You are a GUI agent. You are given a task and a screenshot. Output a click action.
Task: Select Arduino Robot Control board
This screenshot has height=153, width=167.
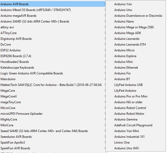click(136, 108)
